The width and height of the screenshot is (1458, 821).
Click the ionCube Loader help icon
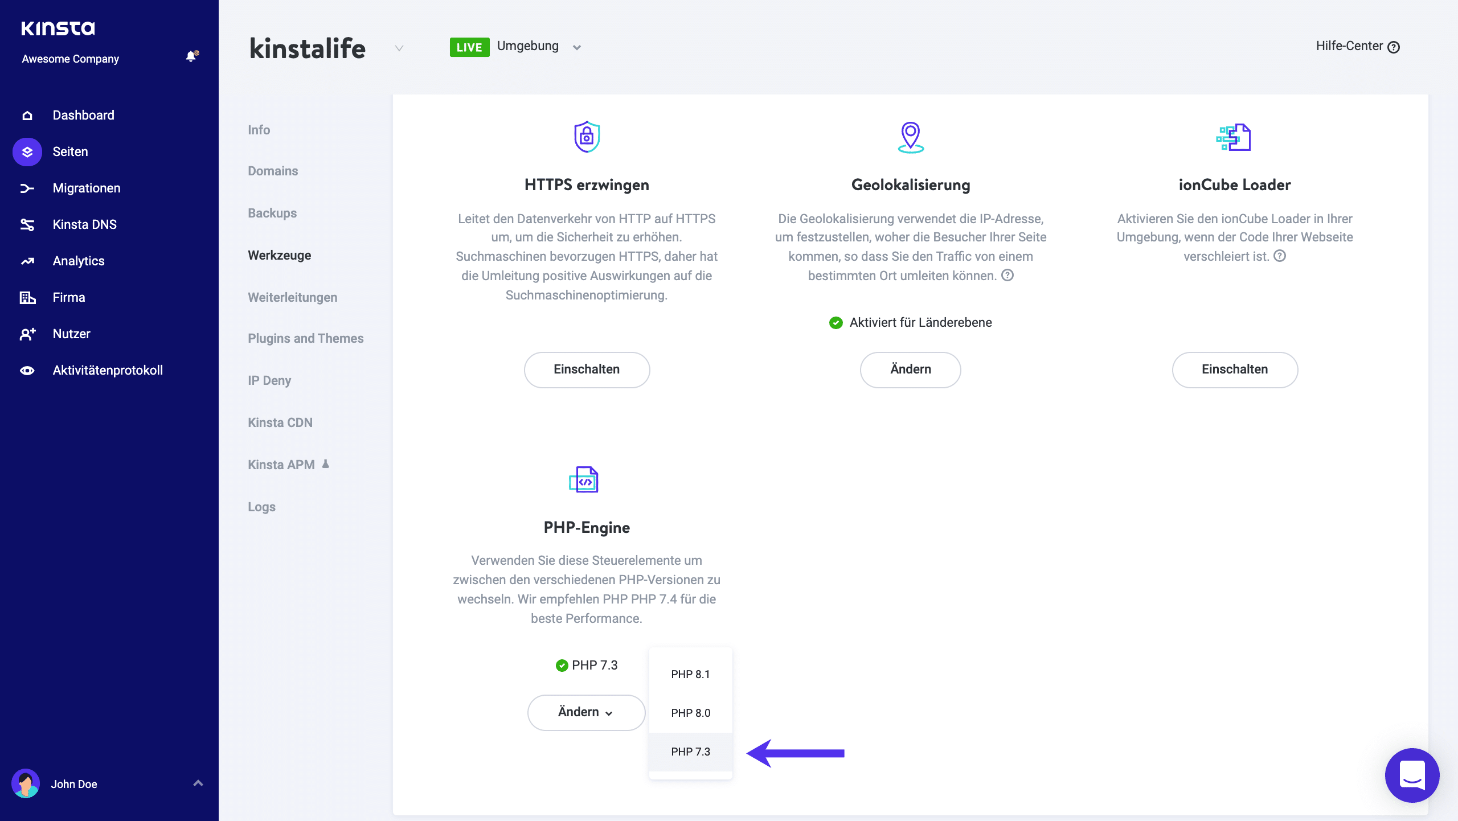click(1280, 256)
